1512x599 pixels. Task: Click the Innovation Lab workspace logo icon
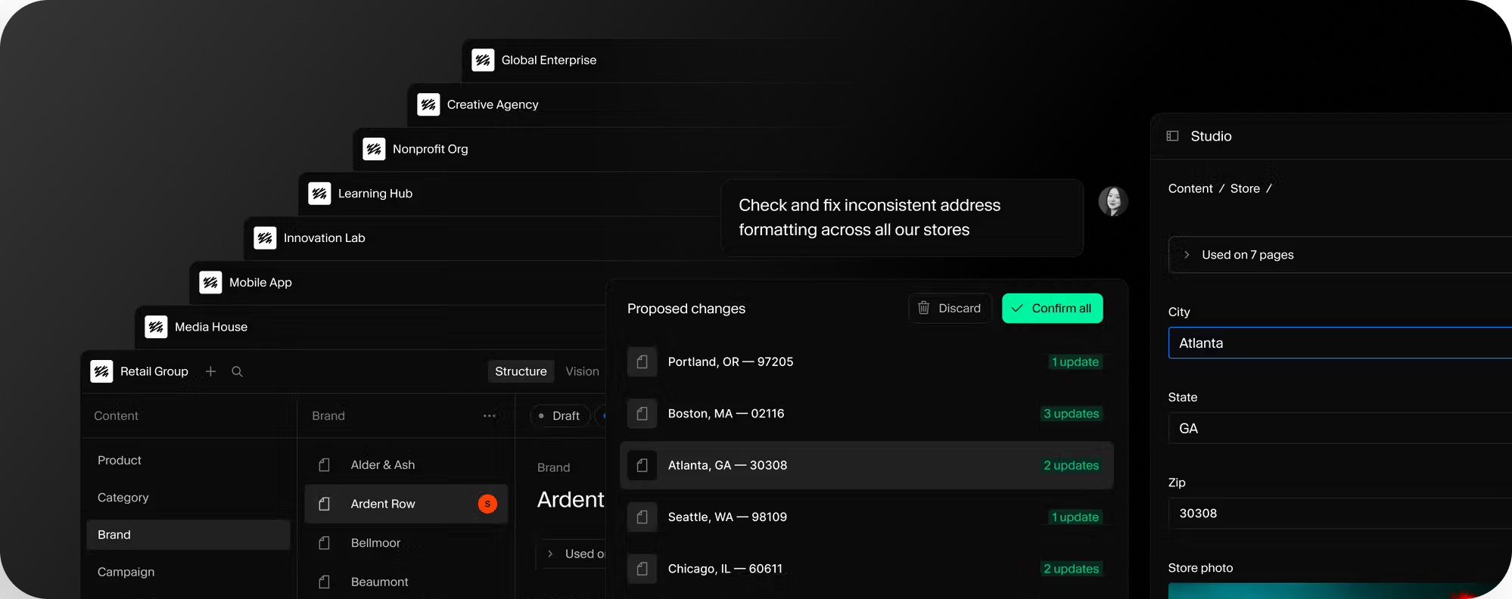click(x=265, y=238)
